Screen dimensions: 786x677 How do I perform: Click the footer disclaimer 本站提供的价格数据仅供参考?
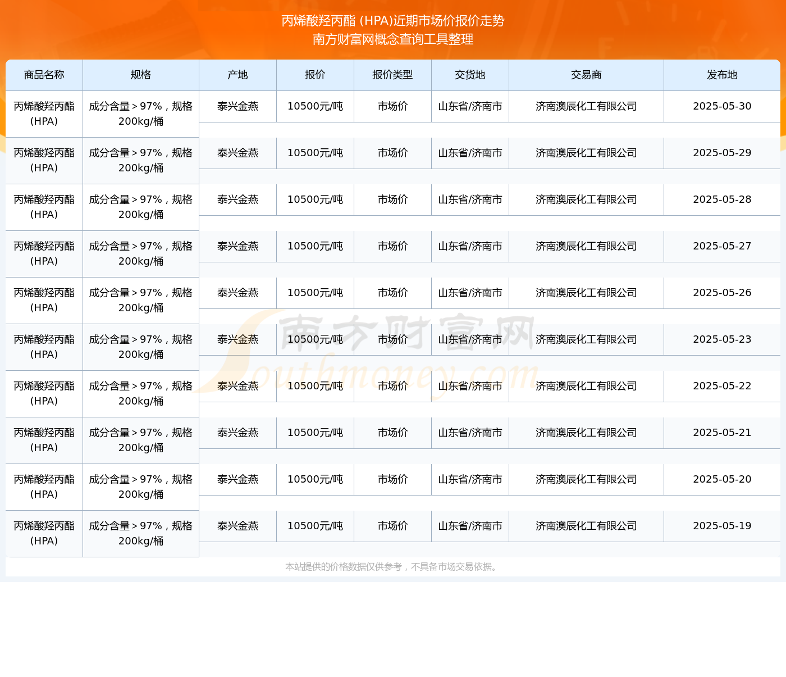pyautogui.click(x=344, y=567)
